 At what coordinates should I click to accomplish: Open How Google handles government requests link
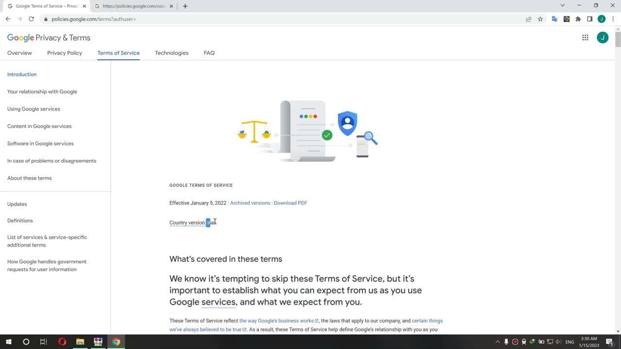click(x=47, y=266)
